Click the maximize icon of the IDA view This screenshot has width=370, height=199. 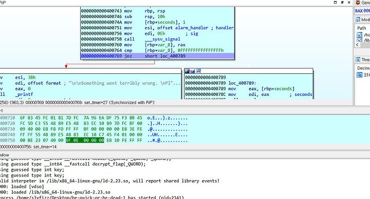coord(335,3)
